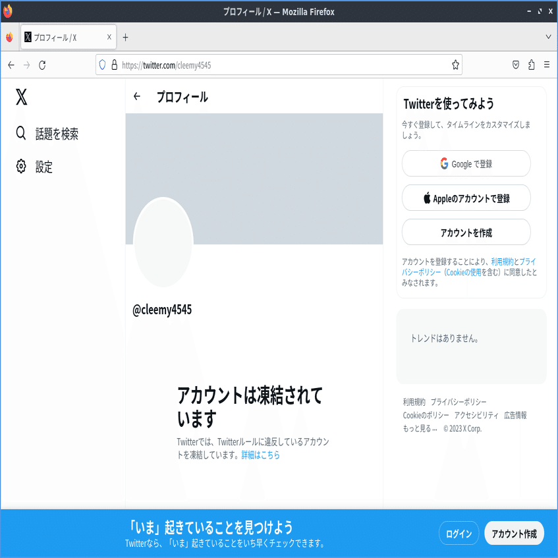Open 利用規約 link in signup text
This screenshot has width=558, height=558.
[x=502, y=262]
